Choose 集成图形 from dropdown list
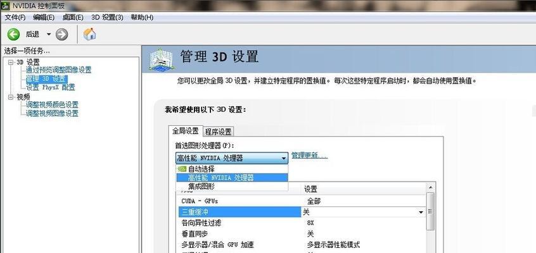The height and width of the screenshot is (253, 536). coord(232,187)
